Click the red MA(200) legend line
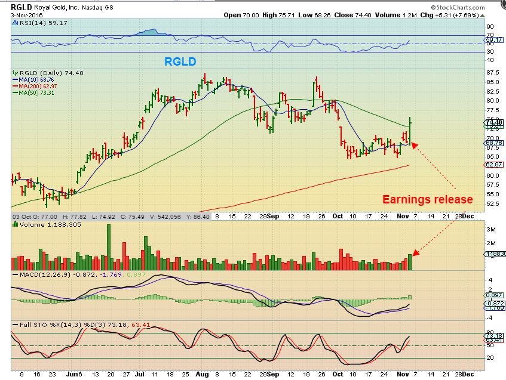Screen dimensions: 506x380 coord(15,86)
